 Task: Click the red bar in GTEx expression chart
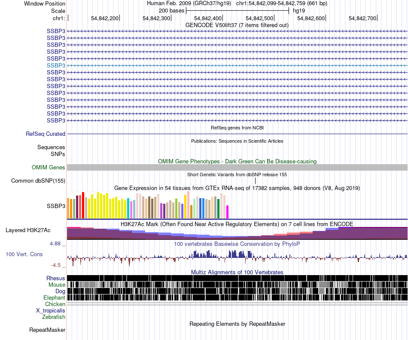tap(83, 205)
